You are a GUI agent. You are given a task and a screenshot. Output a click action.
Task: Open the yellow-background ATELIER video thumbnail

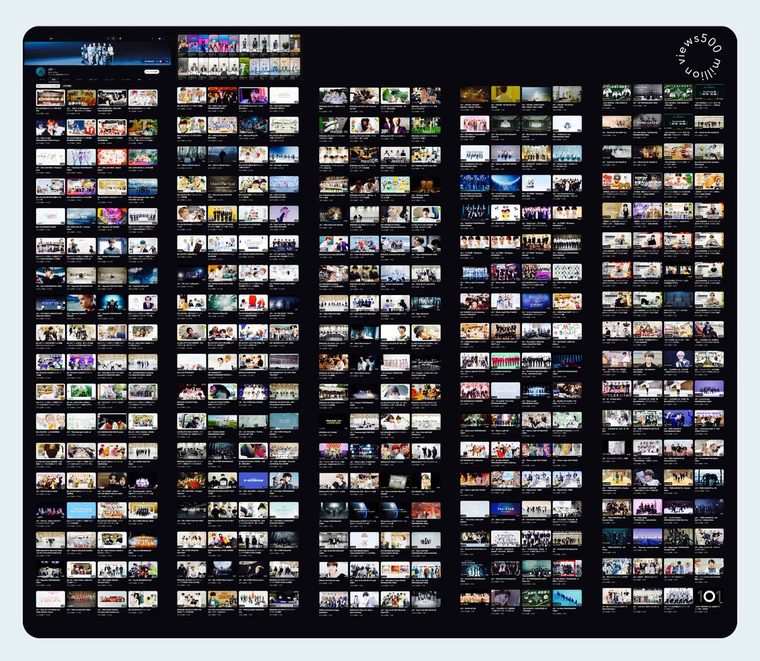505,94
